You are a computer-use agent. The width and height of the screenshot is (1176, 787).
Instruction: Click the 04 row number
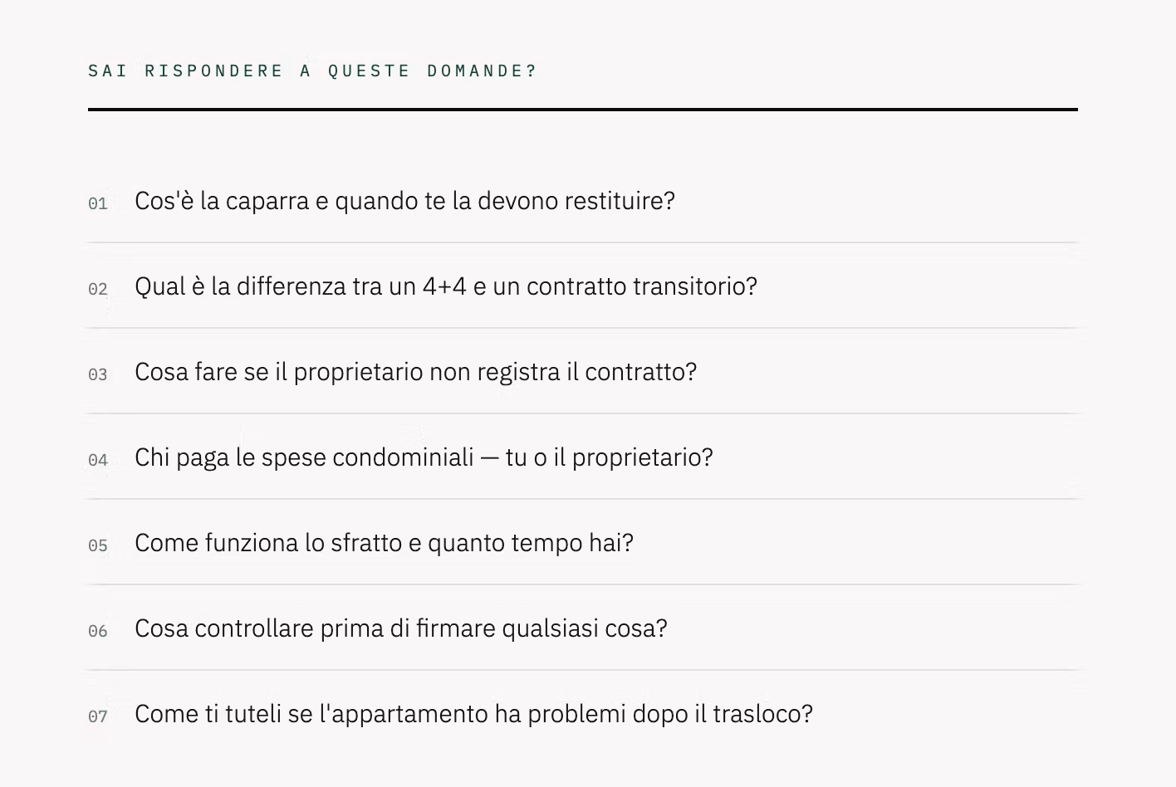coord(98,460)
